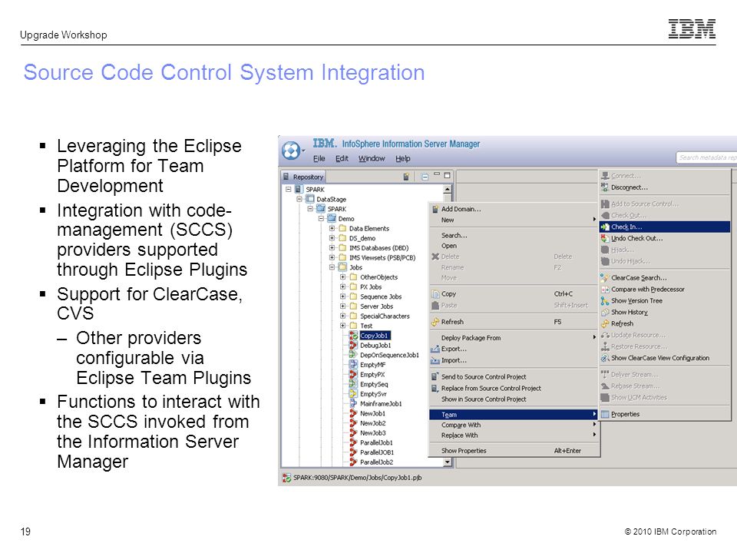
Task: Select the Repository tab
Action: tap(303, 177)
